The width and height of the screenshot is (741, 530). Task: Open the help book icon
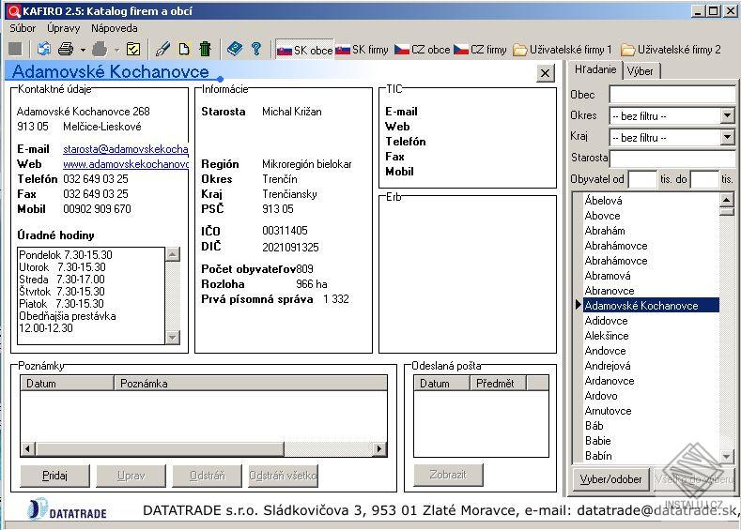point(234,49)
